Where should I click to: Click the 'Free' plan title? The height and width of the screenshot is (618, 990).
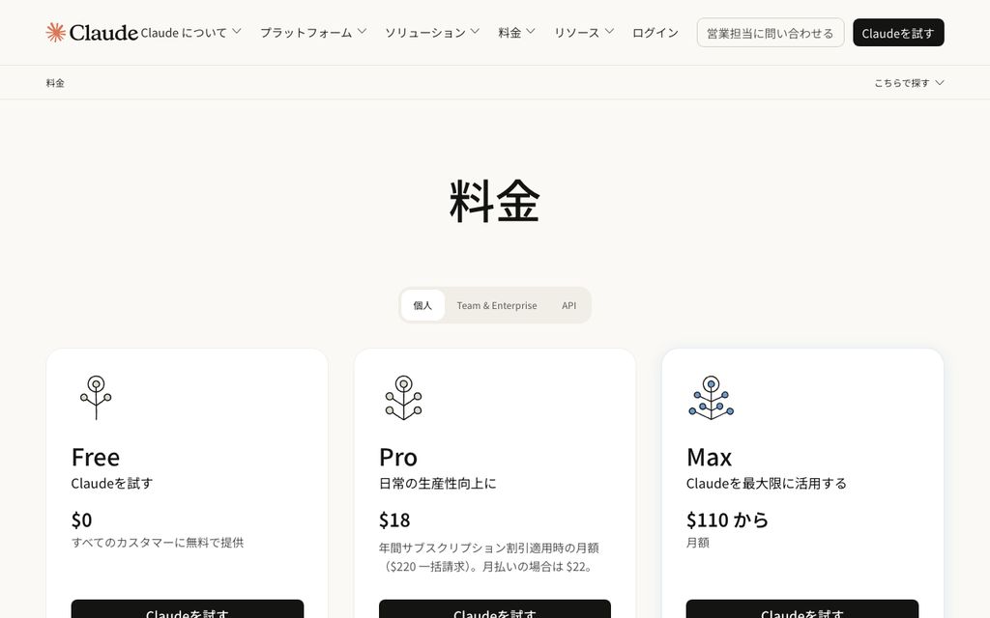click(x=96, y=457)
